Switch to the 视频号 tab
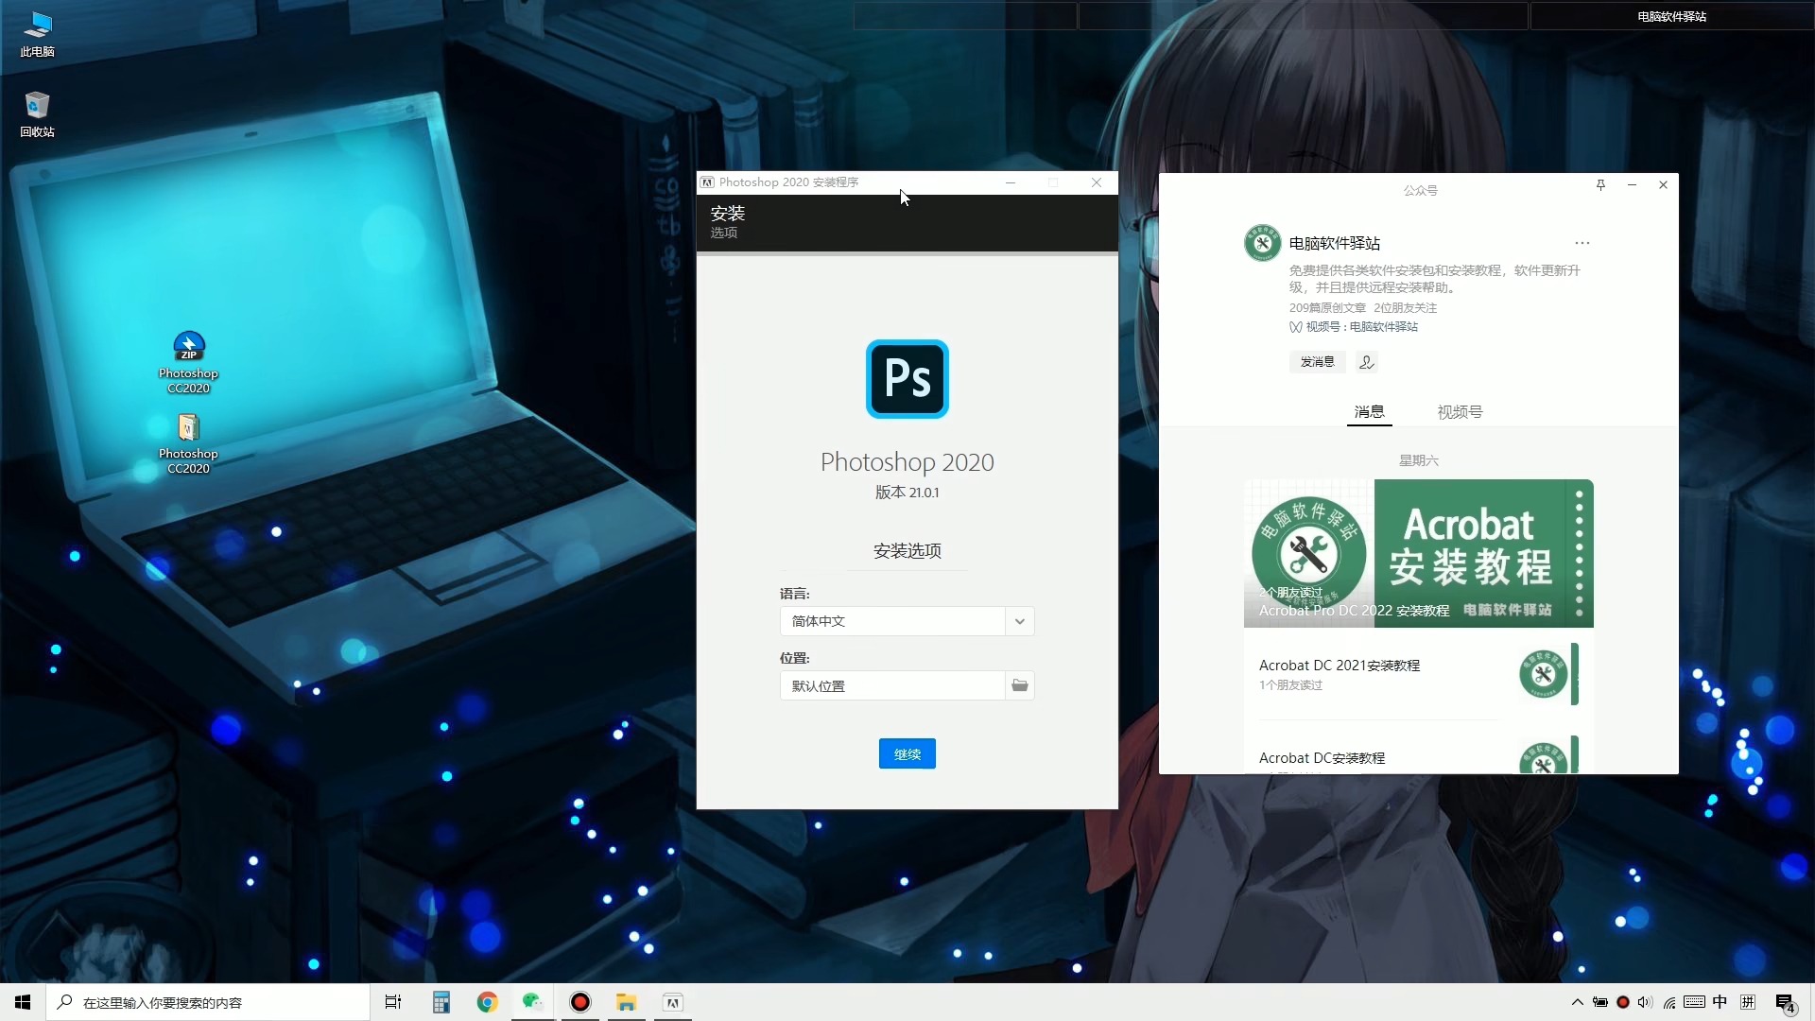Viewport: 1815px width, 1021px height. point(1460,412)
